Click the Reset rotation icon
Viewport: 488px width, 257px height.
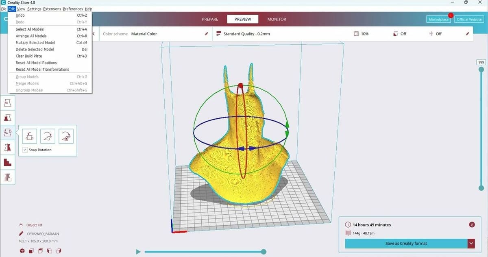pos(30,136)
